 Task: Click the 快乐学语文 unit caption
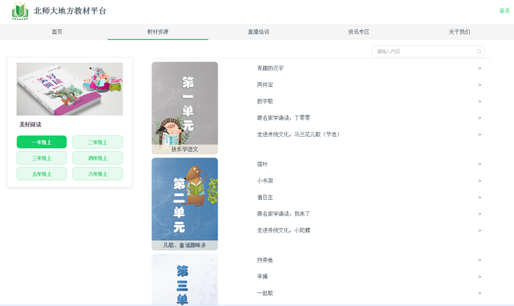[185, 149]
